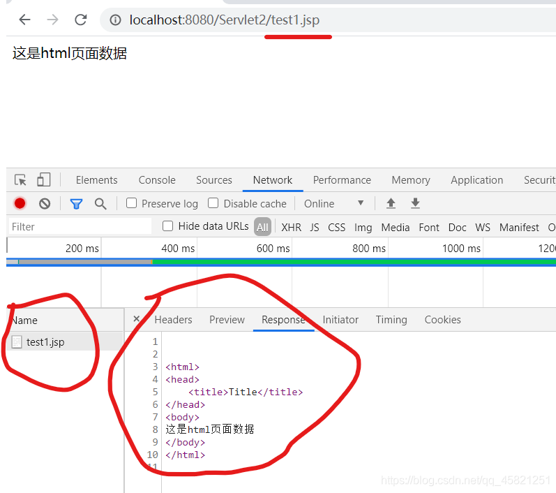Click the 400 ms timeline marker
556x493 pixels.
click(x=178, y=248)
